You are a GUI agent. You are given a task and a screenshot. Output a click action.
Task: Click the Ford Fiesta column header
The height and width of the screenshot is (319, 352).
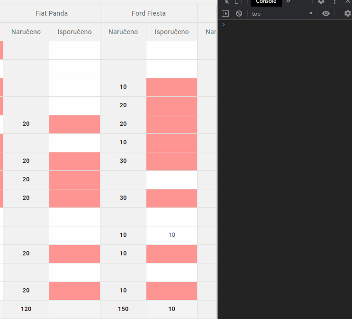click(x=149, y=13)
